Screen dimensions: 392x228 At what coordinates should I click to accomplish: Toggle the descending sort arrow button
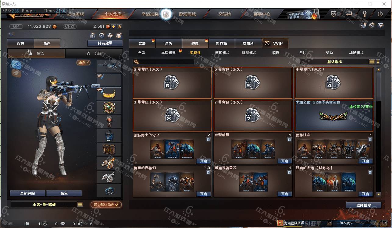click(x=378, y=62)
